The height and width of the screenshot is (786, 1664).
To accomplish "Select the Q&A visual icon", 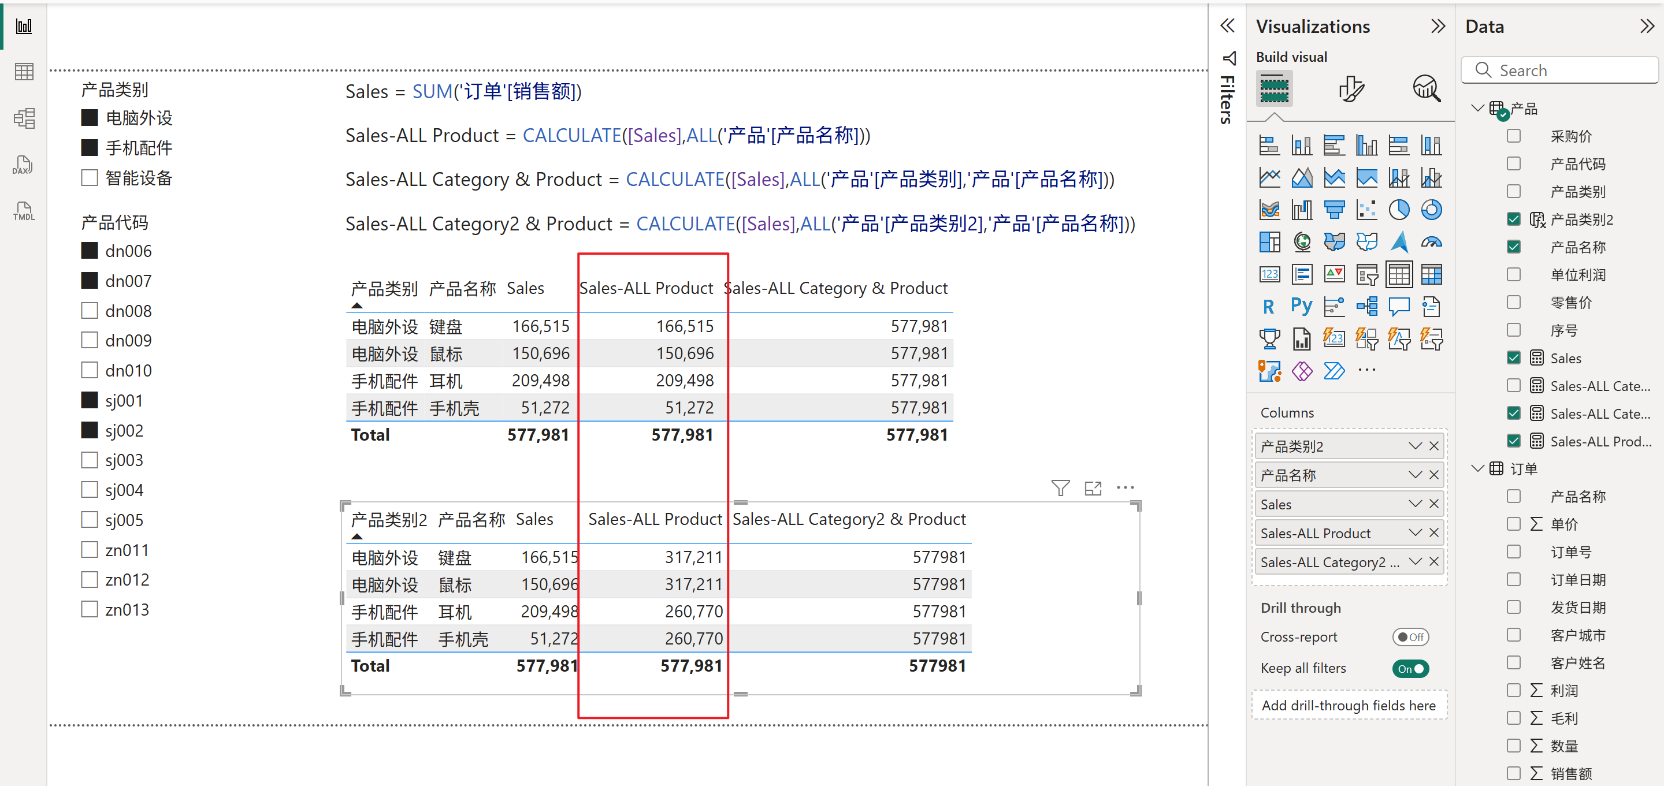I will click(1398, 307).
